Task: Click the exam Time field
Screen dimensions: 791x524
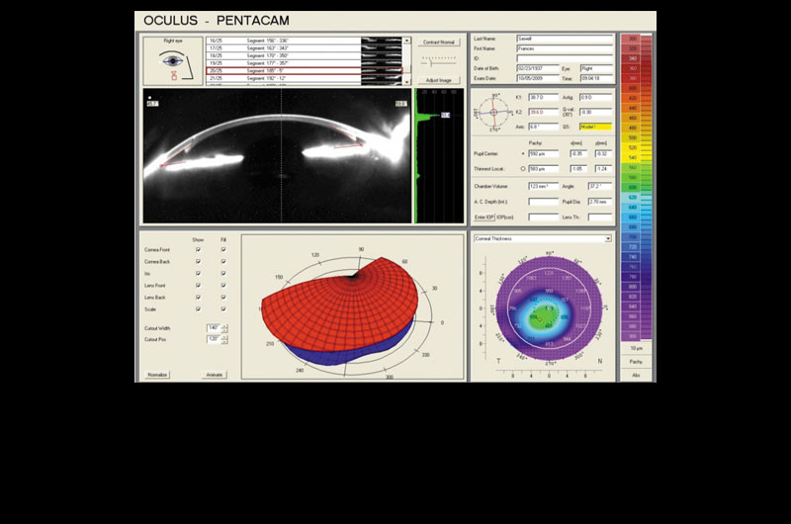Action: [x=596, y=79]
